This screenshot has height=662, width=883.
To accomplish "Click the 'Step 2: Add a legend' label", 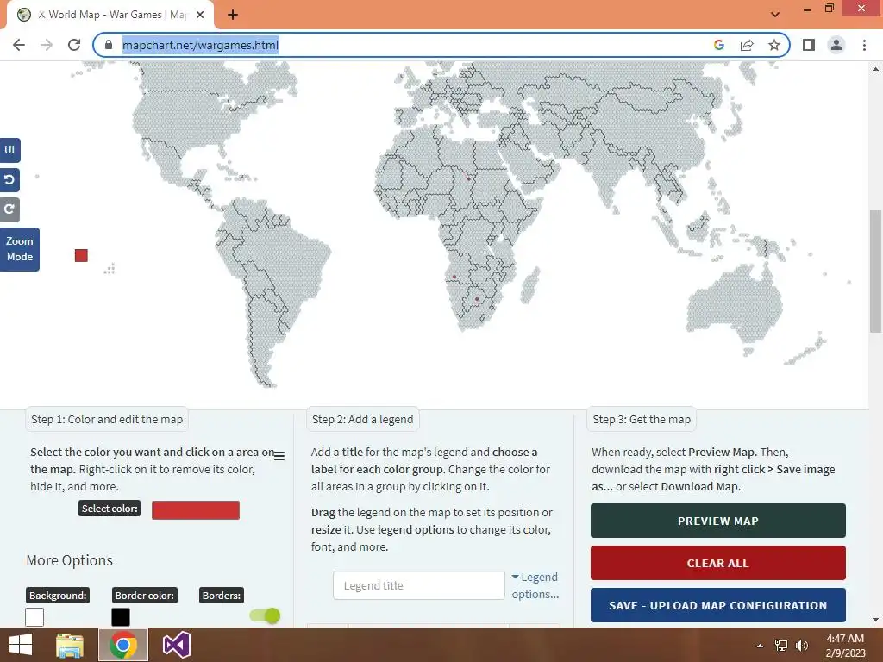I will click(363, 420).
